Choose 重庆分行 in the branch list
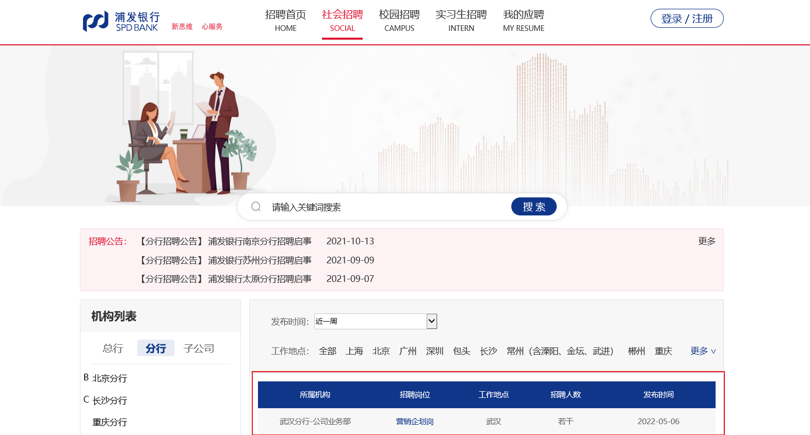The height and width of the screenshot is (435, 810). (x=109, y=422)
